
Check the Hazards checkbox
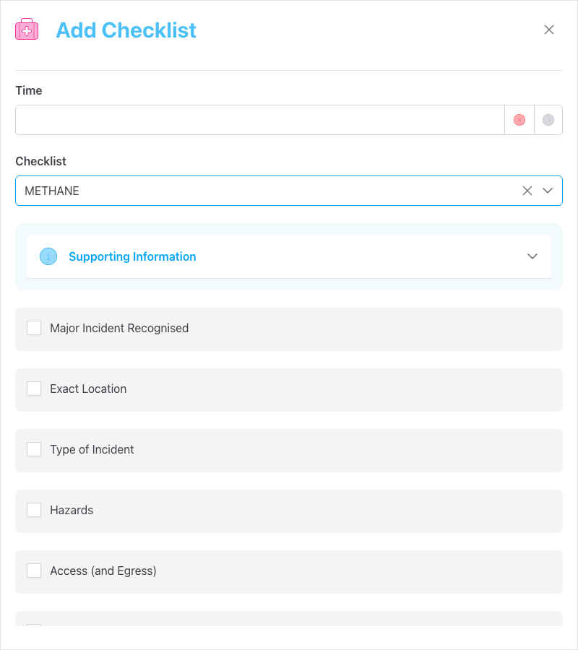34,510
